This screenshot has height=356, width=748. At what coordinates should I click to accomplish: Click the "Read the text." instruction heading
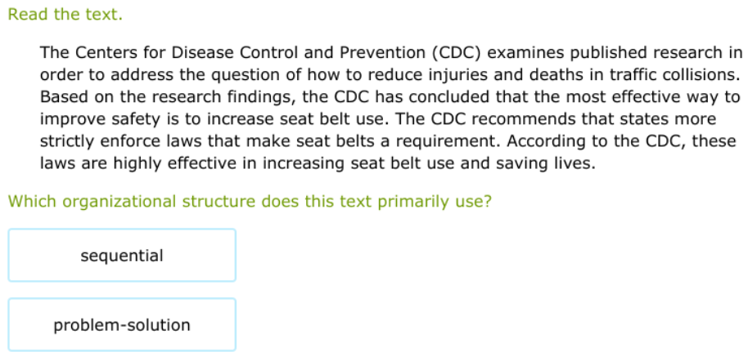pyautogui.click(x=65, y=15)
